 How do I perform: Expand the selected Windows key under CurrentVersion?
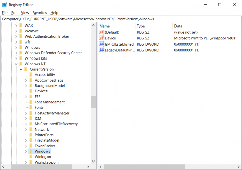26,151
